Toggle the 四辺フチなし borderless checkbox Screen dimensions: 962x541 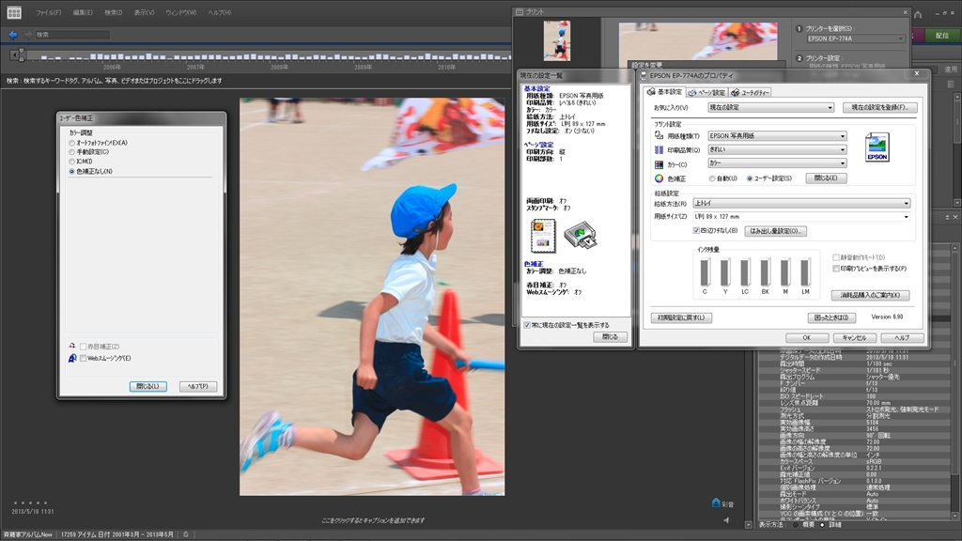tap(696, 230)
